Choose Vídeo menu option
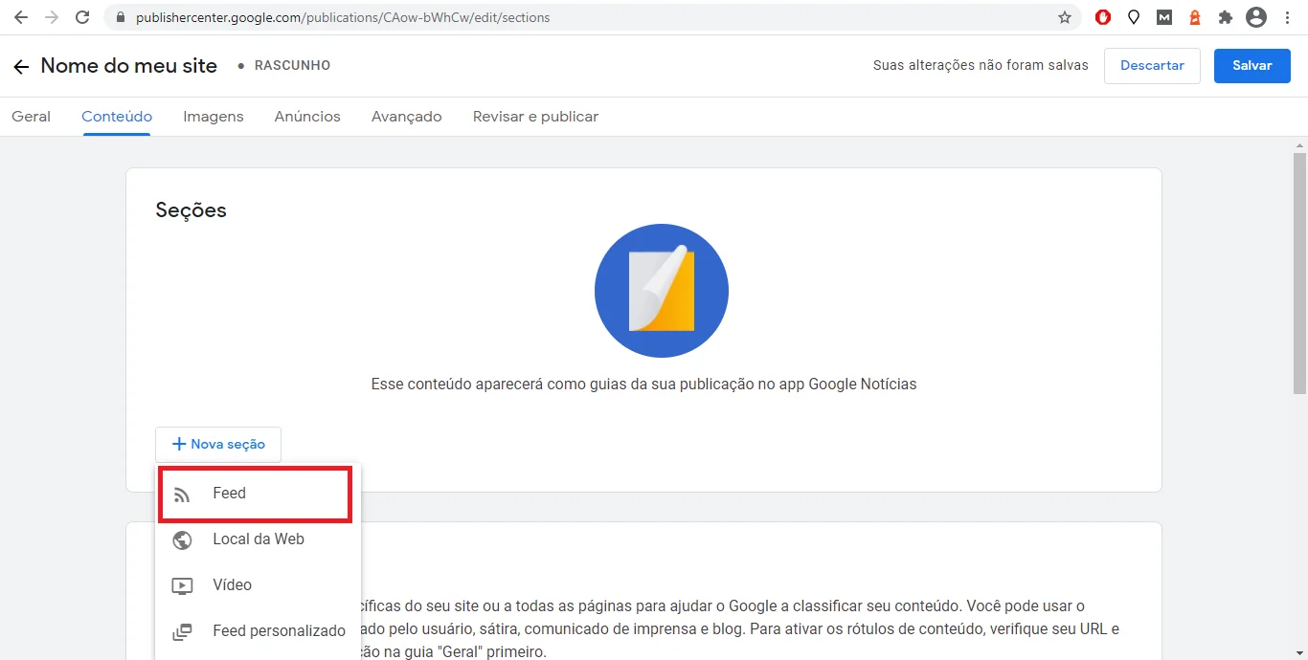The image size is (1308, 660). click(x=259, y=585)
